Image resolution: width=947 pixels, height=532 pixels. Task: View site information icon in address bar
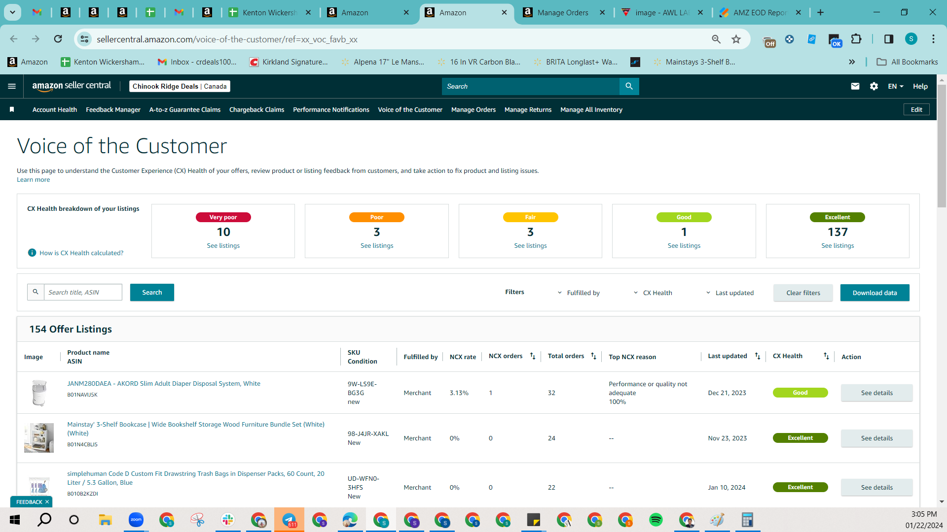click(85, 39)
